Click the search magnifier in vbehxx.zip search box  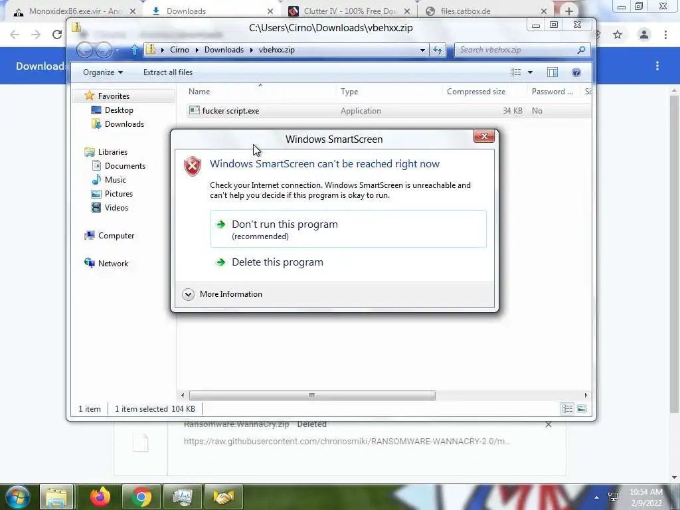click(x=581, y=50)
